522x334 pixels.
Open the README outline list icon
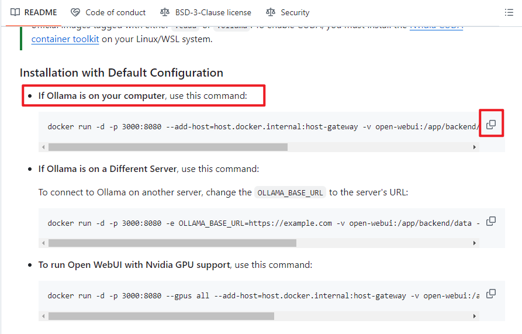(509, 12)
